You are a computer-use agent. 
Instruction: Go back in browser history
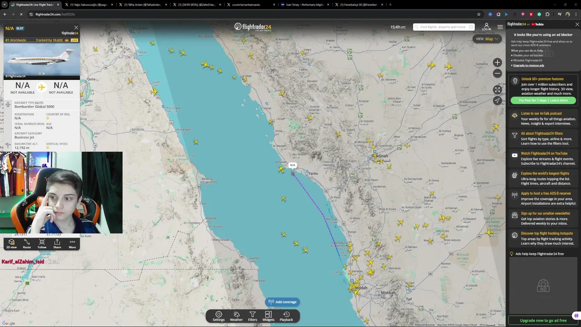5,14
